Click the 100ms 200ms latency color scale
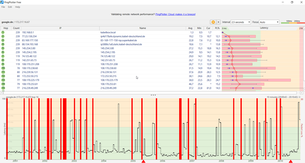 pyautogui.click(x=293, y=22)
